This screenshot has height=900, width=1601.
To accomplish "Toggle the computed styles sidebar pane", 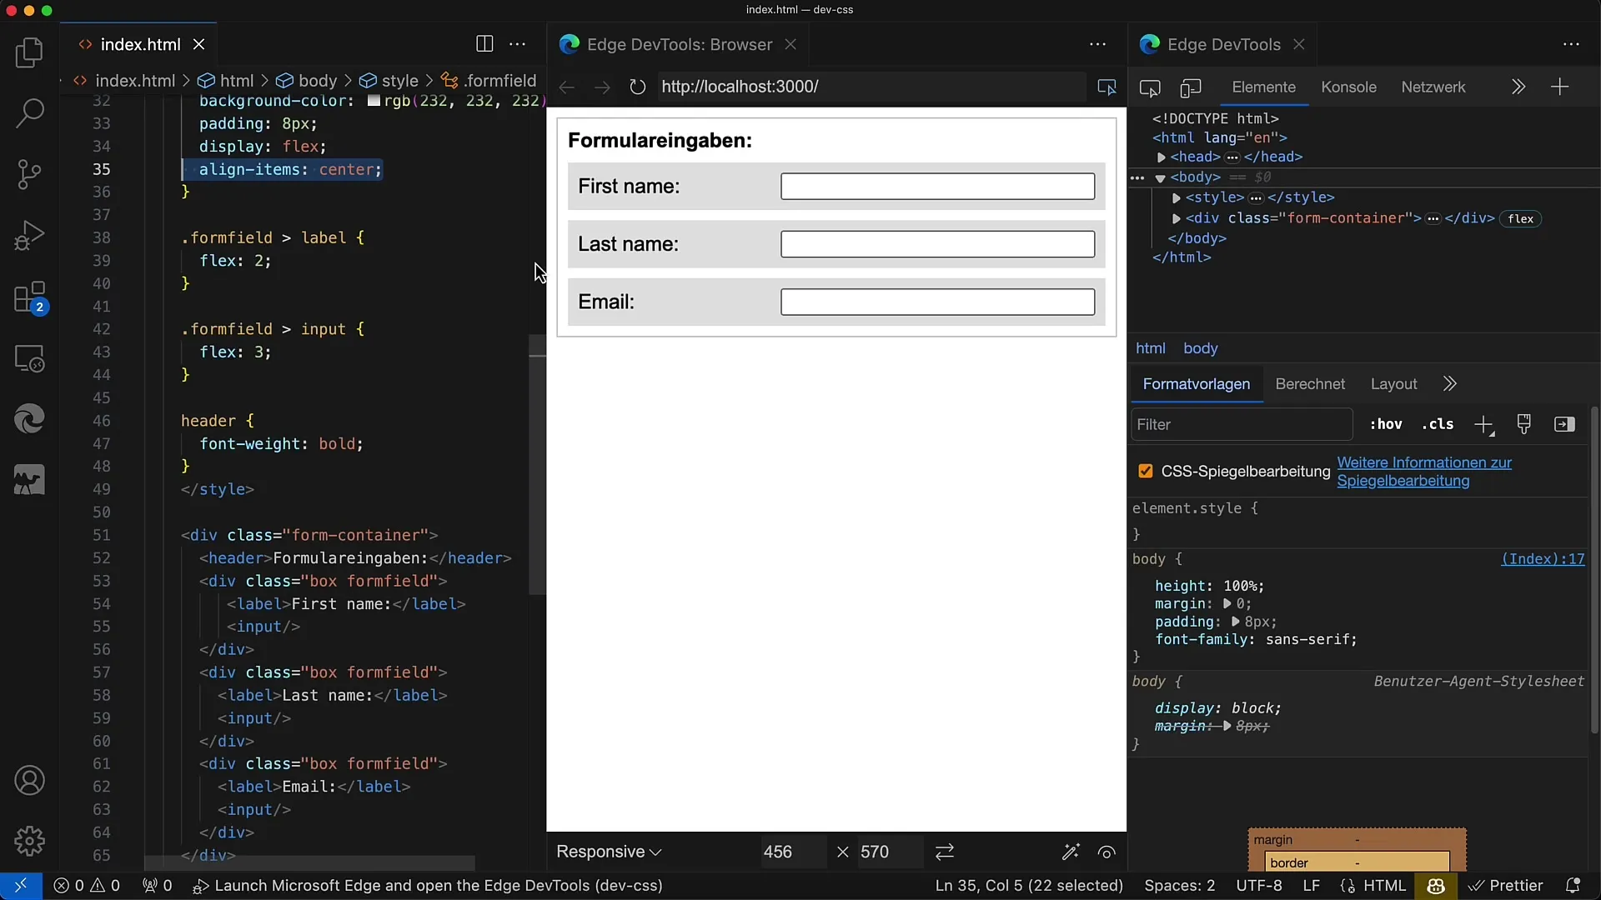I will [x=1564, y=424].
